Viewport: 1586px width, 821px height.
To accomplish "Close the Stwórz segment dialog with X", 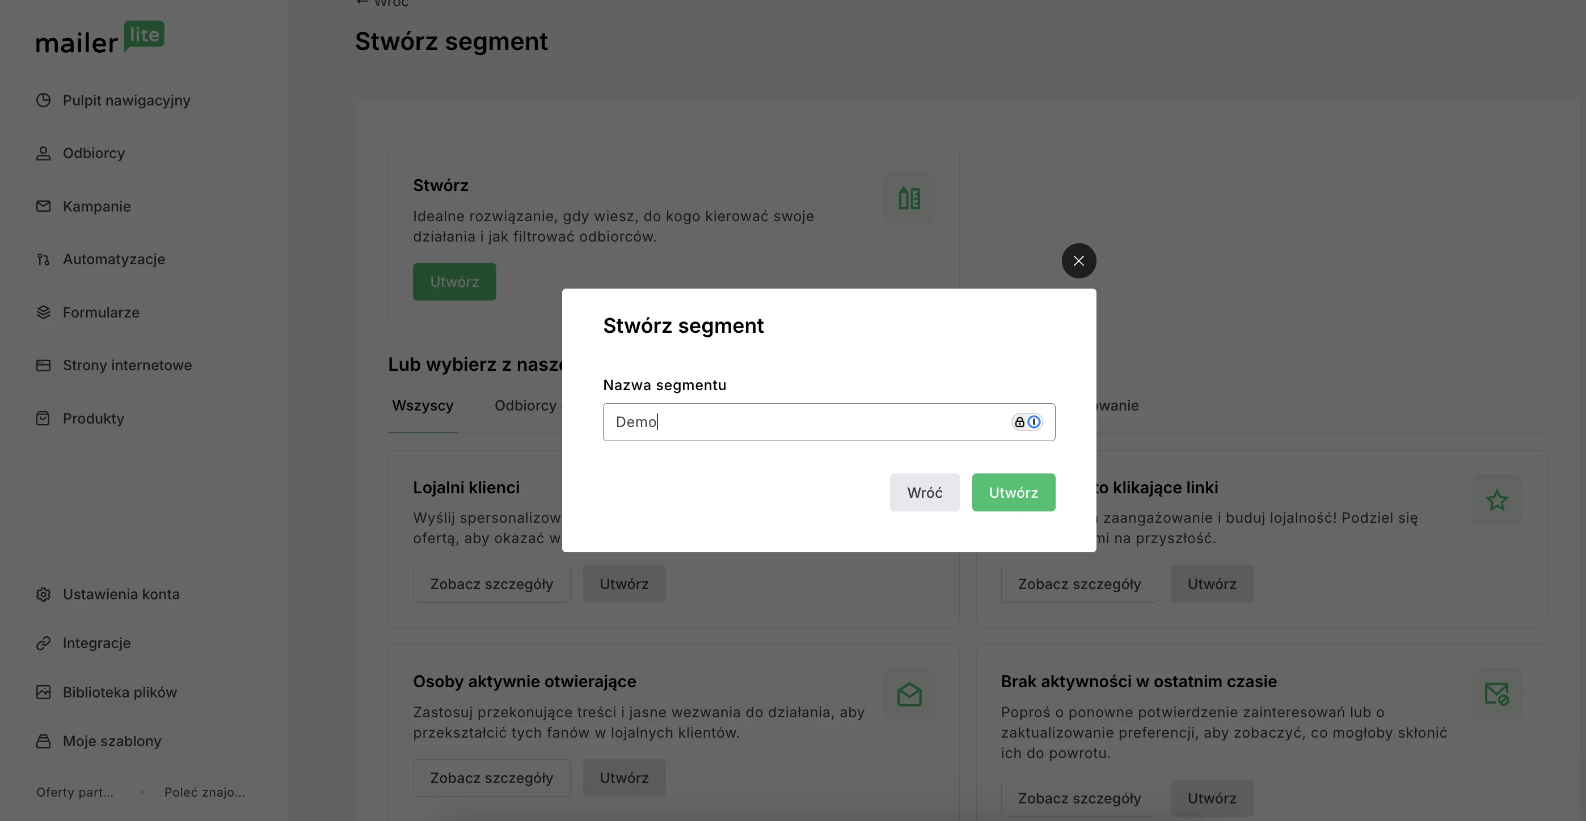I will point(1079,261).
